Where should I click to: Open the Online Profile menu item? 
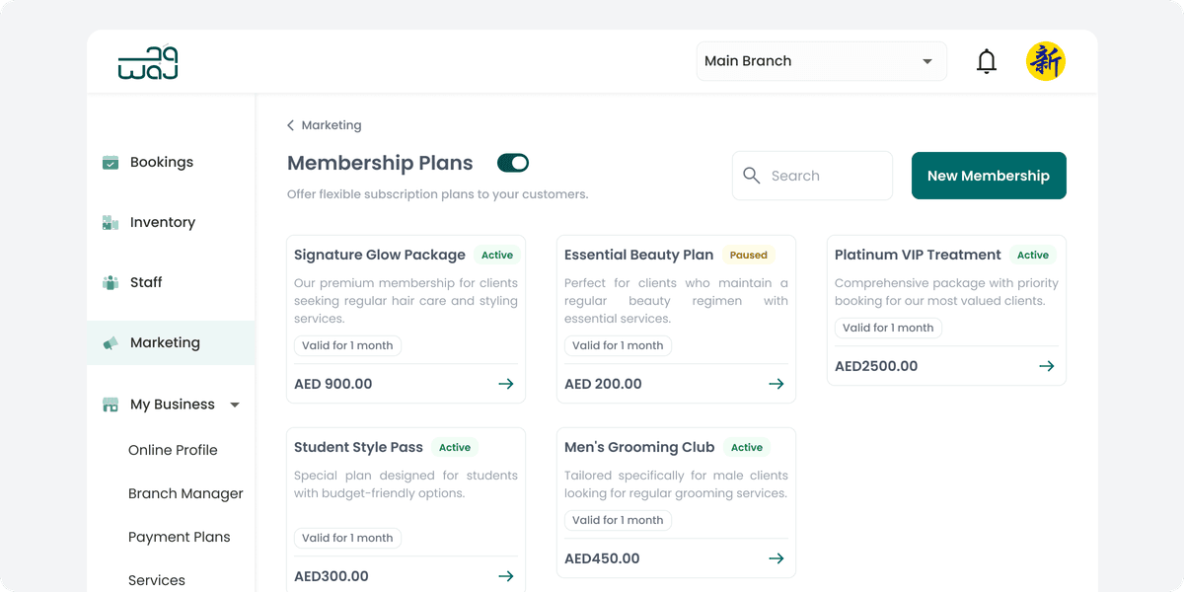point(173,450)
